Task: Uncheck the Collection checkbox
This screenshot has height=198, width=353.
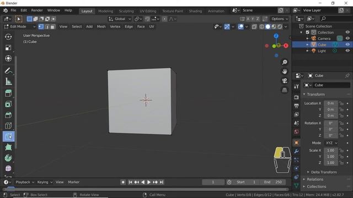Action: coord(308,32)
